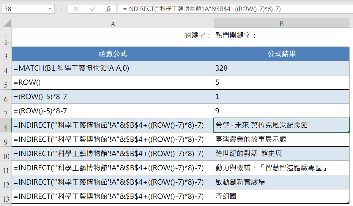This screenshot has height=206, width=353.
Task: Select =(ROW()-5)*8-7 cell in row 7
Action: pyautogui.click(x=113, y=111)
